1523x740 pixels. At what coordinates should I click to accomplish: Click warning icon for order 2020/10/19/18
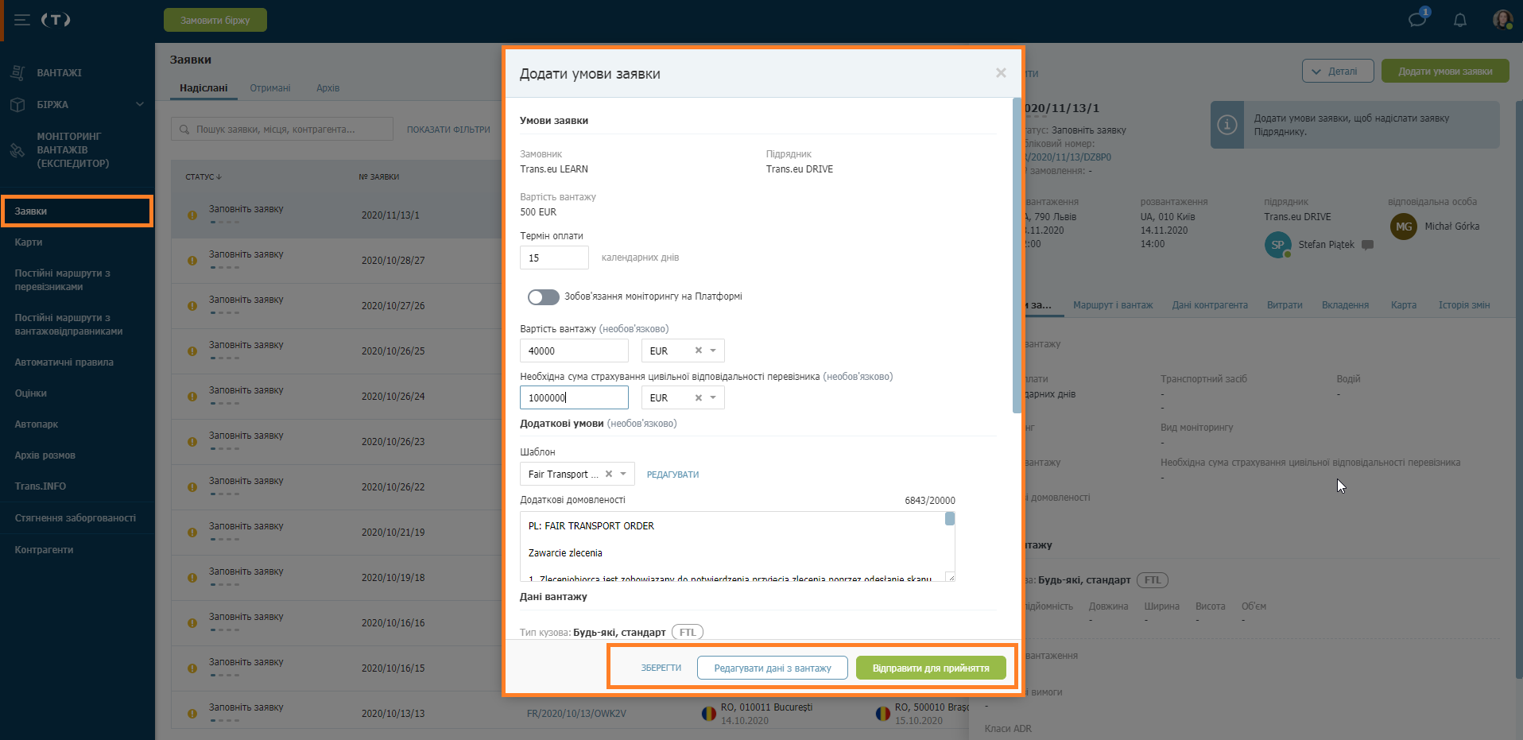point(192,578)
